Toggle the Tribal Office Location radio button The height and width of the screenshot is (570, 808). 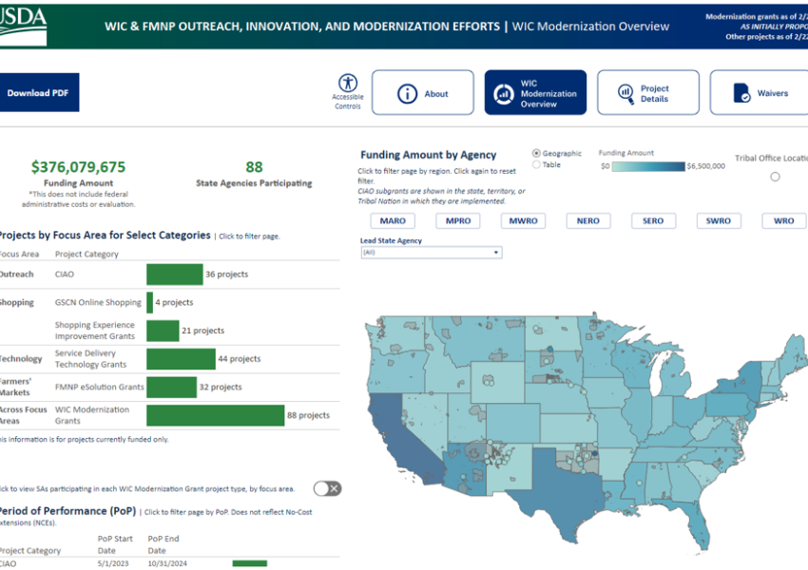(x=775, y=177)
